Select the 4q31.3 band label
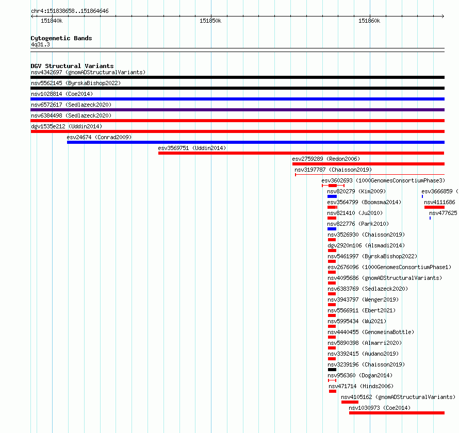The height and width of the screenshot is (433, 459). point(40,44)
